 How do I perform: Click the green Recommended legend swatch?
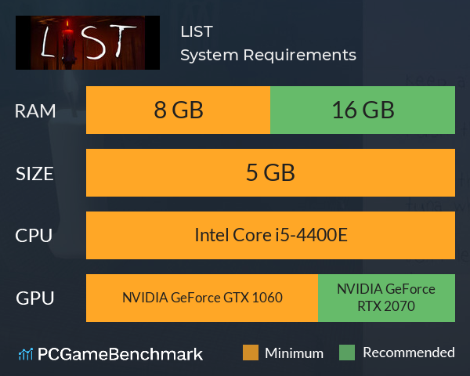tap(347, 352)
